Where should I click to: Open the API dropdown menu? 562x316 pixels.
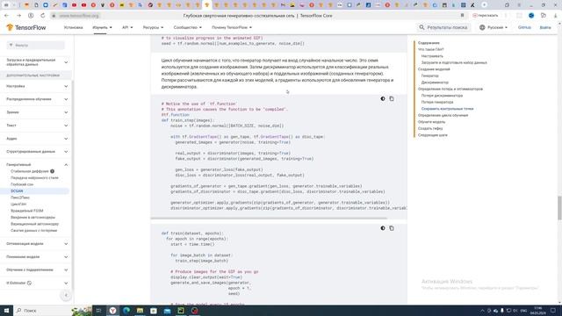point(127,27)
